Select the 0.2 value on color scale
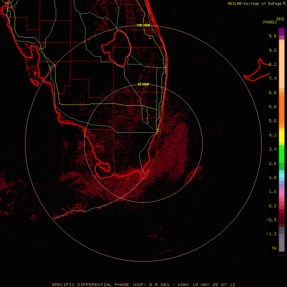Screen dimensions: 287x287 pos(273,206)
